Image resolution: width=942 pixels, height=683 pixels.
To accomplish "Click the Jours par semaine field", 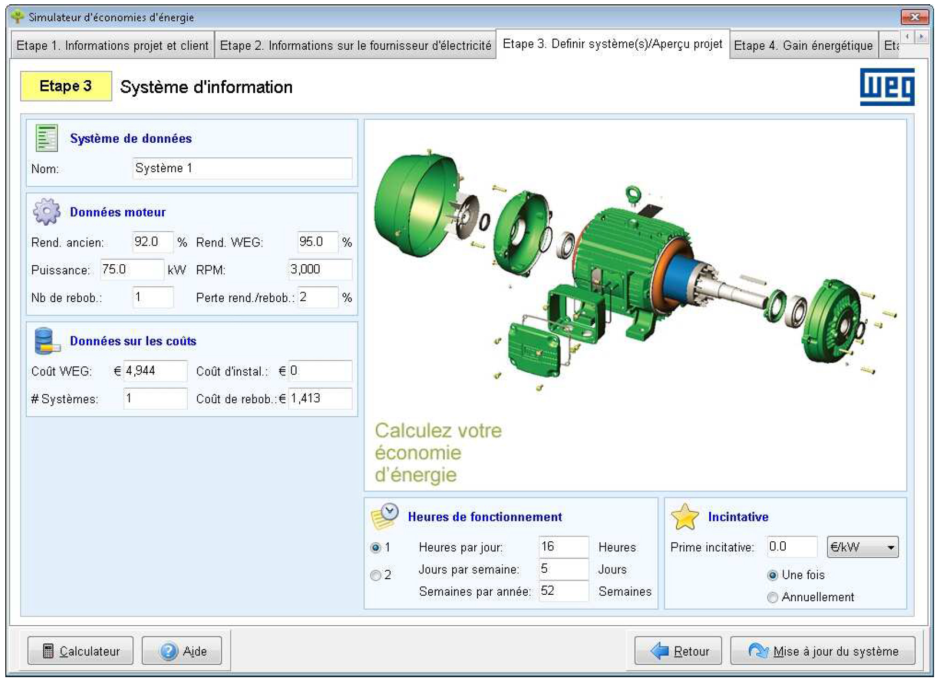I will point(564,569).
